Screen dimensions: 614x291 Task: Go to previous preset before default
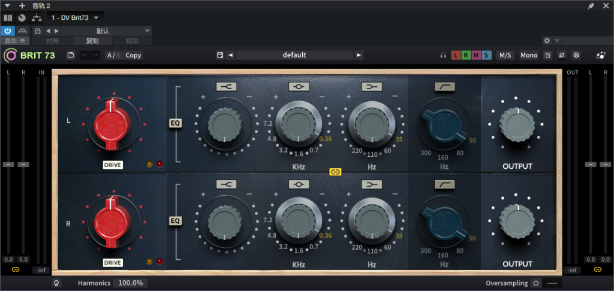(x=231, y=55)
